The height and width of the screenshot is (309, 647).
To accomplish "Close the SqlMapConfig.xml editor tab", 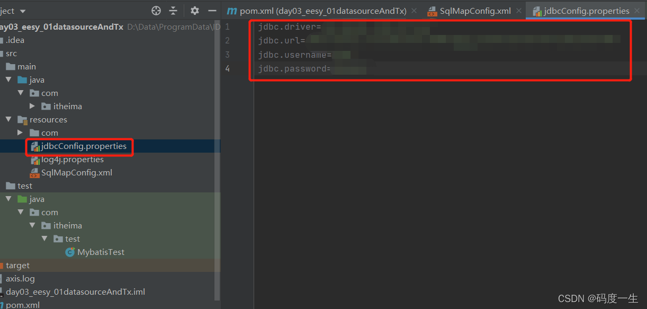I will [x=519, y=11].
